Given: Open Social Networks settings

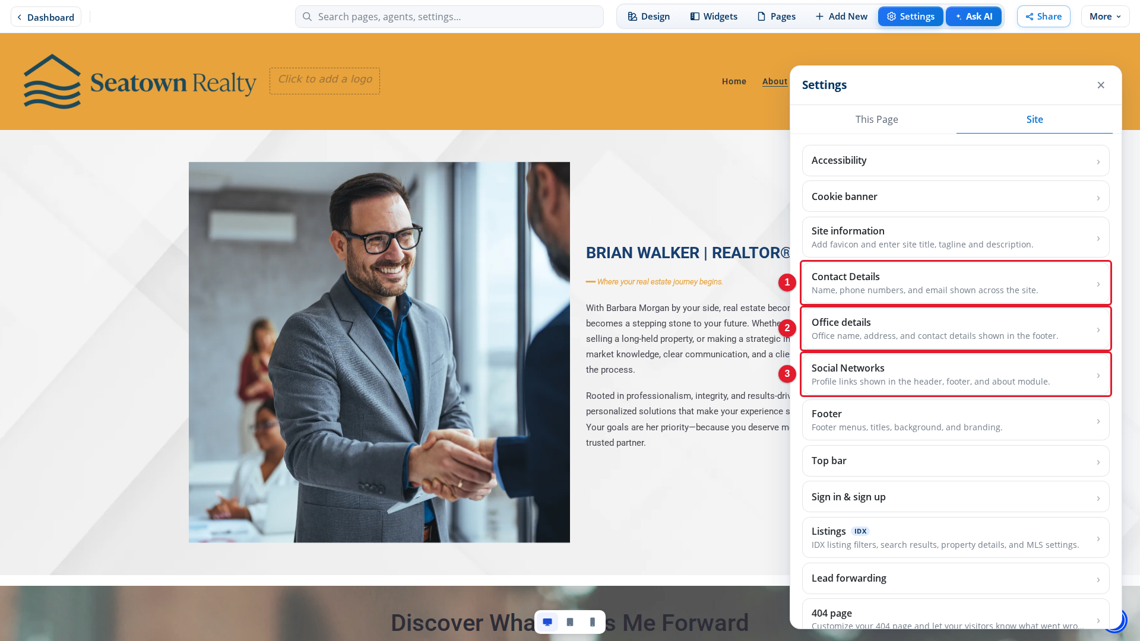Looking at the screenshot, I should [x=955, y=375].
